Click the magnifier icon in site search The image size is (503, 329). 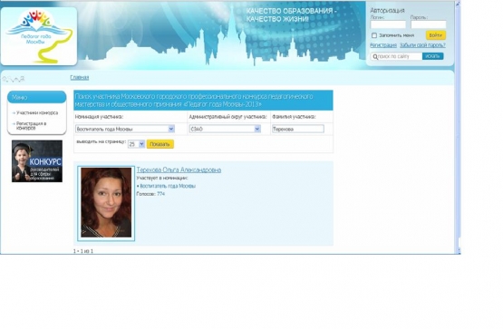(x=375, y=57)
